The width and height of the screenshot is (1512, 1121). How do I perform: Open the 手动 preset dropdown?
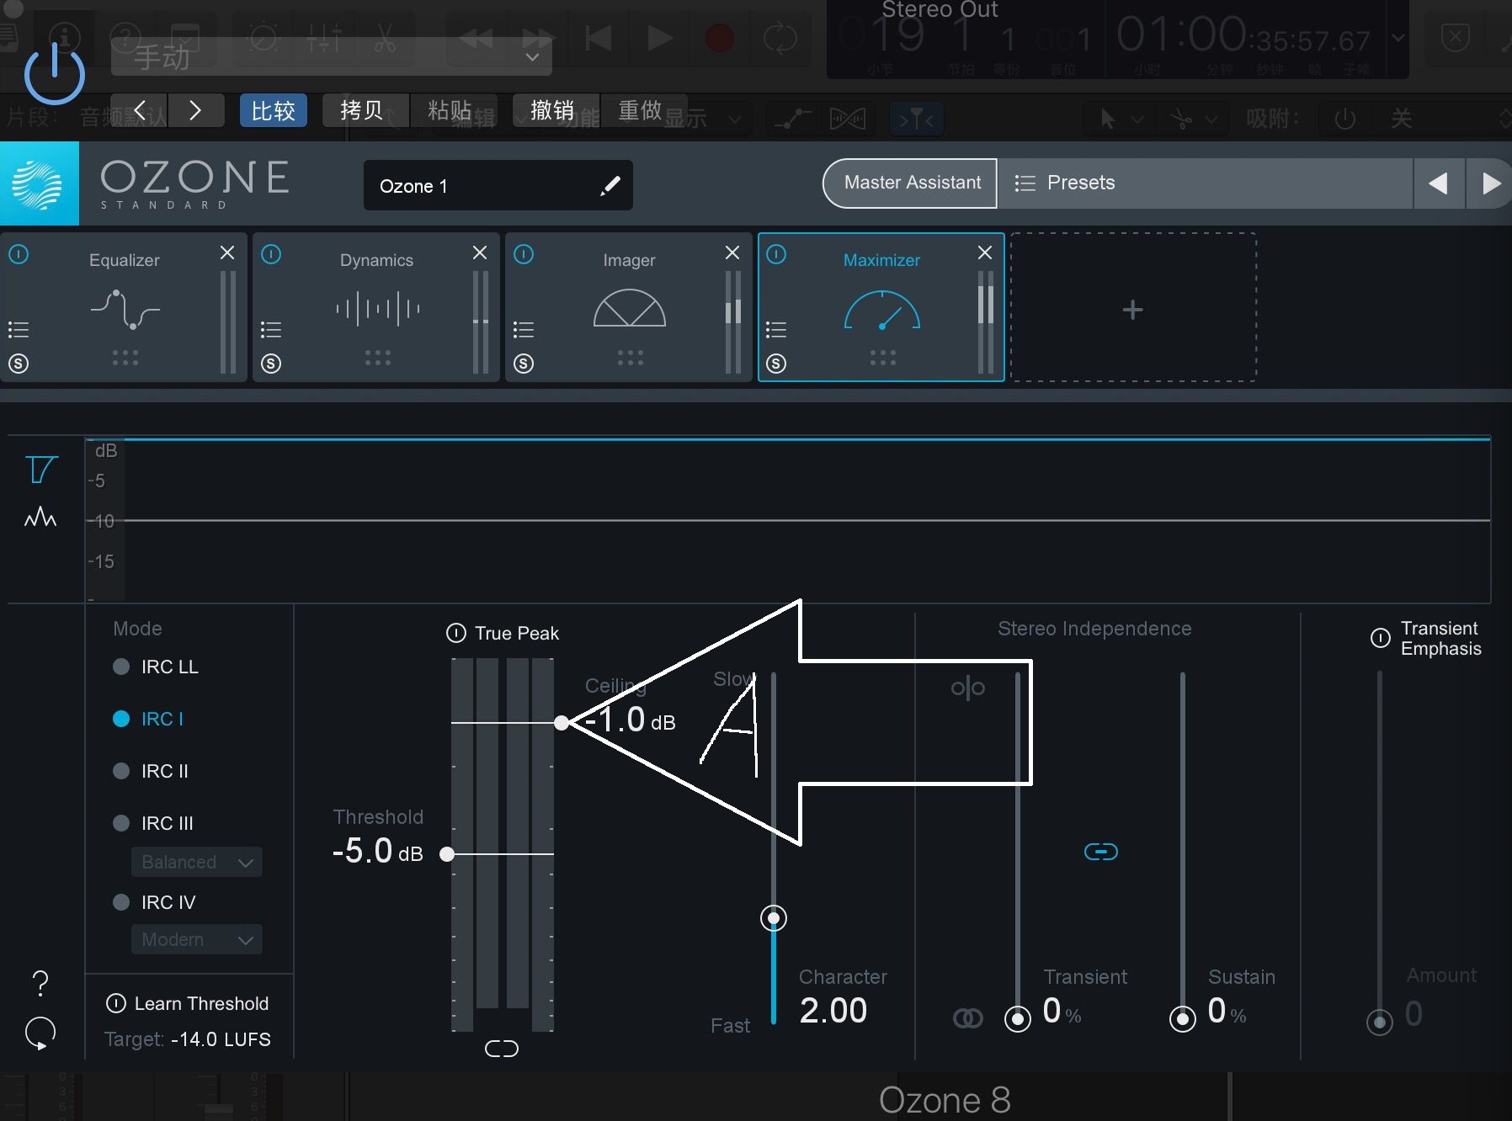pos(332,56)
